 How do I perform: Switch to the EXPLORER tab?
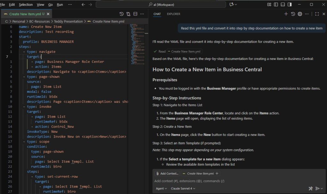tap(173, 14)
